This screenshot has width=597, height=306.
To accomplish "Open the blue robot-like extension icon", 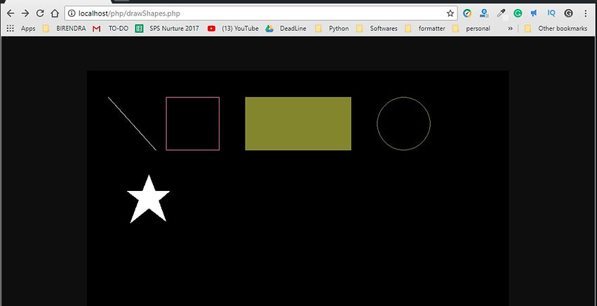I will pyautogui.click(x=484, y=13).
